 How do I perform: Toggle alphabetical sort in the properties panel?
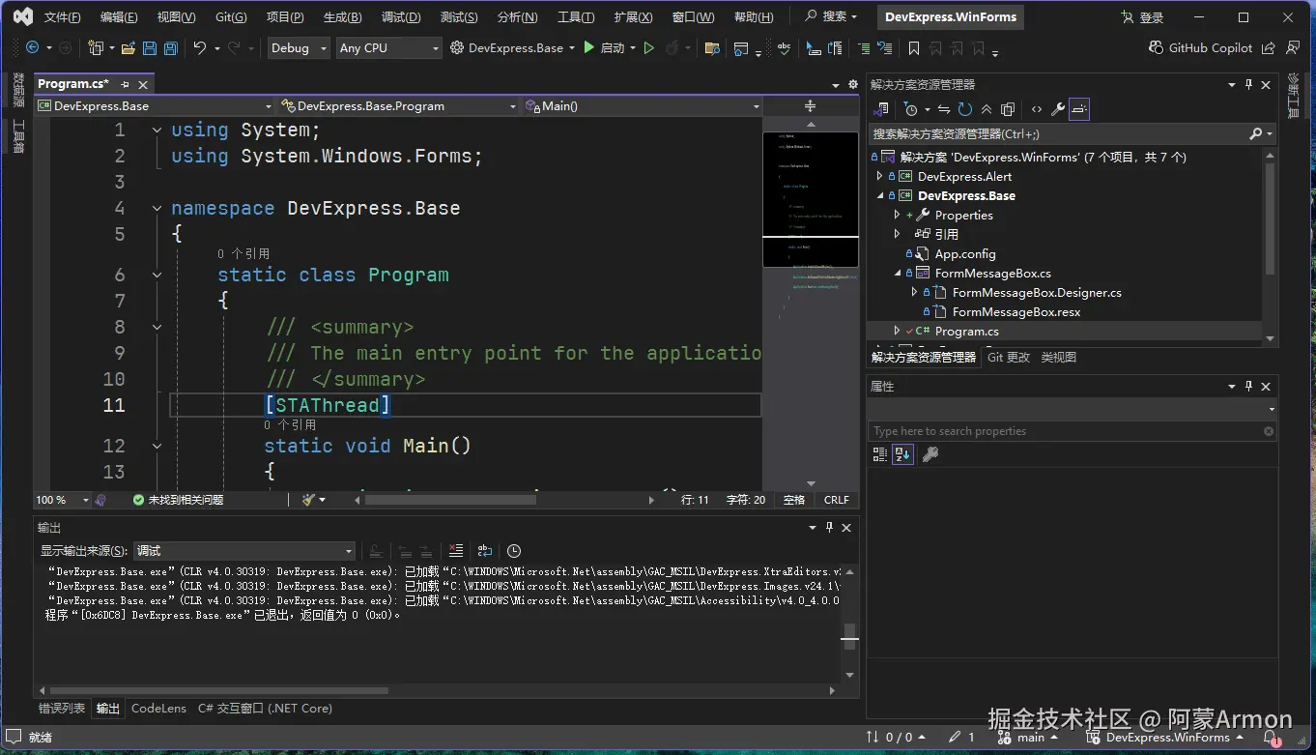click(902, 454)
